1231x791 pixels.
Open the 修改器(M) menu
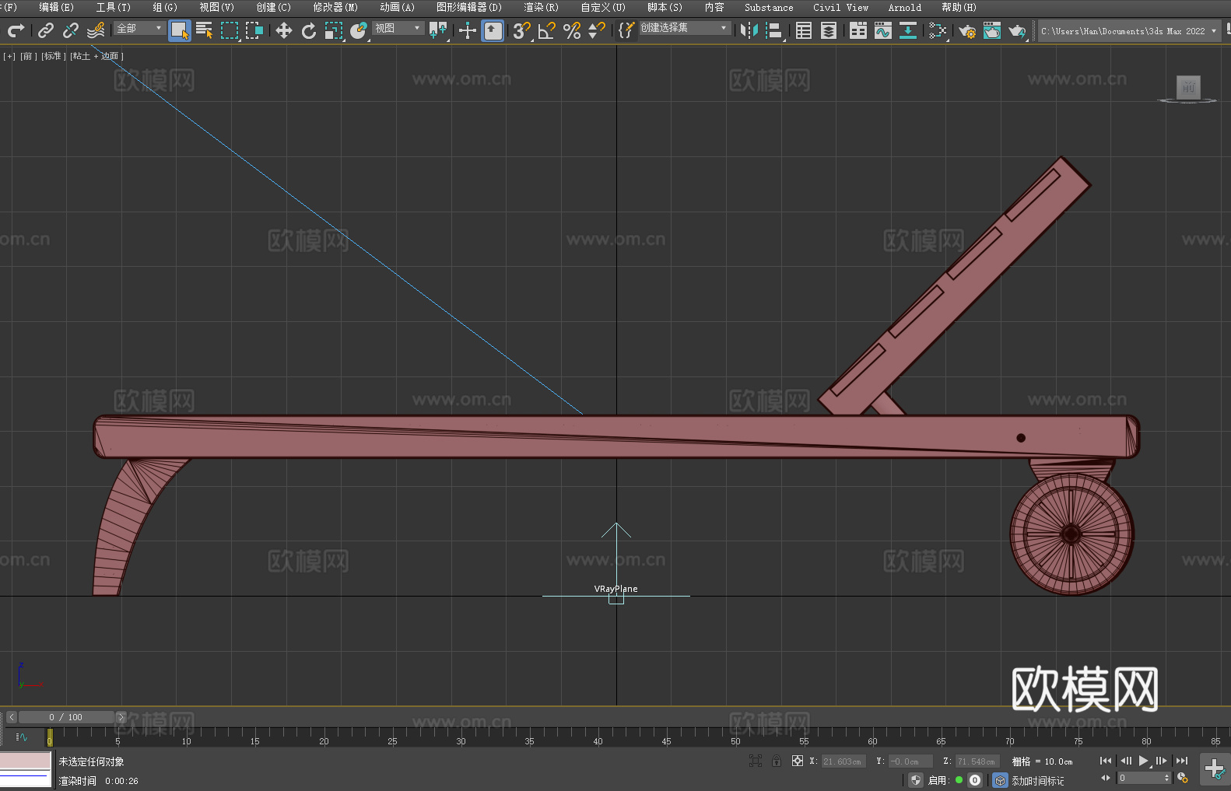pyautogui.click(x=335, y=7)
